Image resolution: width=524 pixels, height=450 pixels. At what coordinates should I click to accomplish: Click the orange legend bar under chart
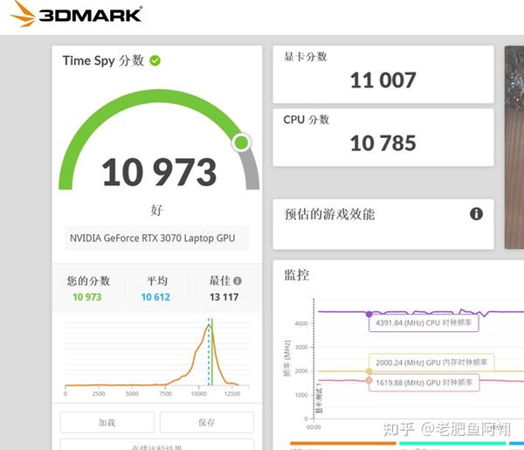point(343,443)
